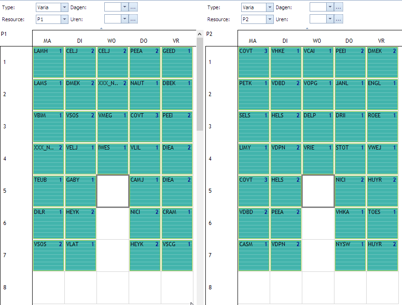This screenshot has width=402, height=305.
Task: Click the ellipsis button beside Dagen in P2 panel
Action: coord(339,7)
